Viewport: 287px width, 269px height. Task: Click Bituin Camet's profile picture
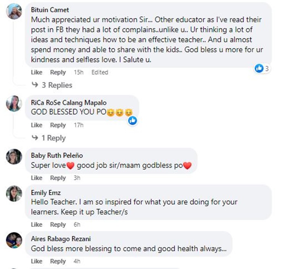pos(15,11)
